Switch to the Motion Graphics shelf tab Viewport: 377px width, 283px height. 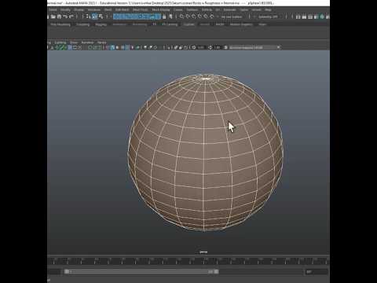241,24
